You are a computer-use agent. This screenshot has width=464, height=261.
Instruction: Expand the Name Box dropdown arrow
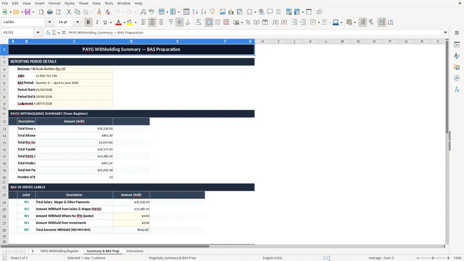pyautogui.click(x=38, y=32)
